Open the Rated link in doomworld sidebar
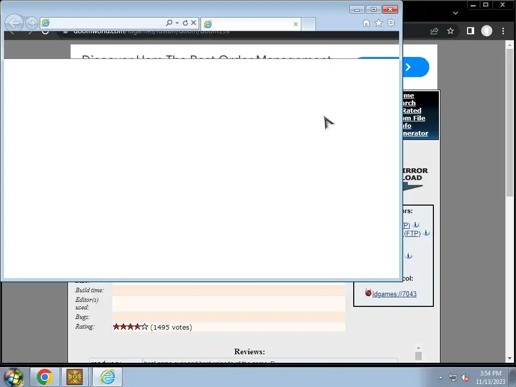Image resolution: width=516 pixels, height=387 pixels. 412,110
